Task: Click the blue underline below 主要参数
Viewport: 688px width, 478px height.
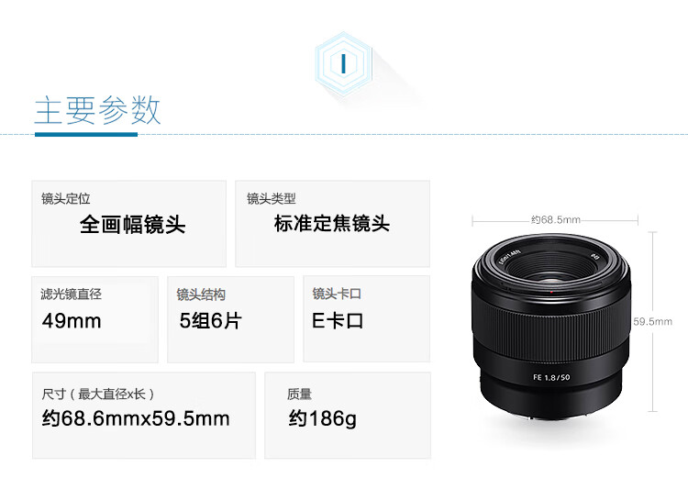Action: pyautogui.click(x=86, y=134)
